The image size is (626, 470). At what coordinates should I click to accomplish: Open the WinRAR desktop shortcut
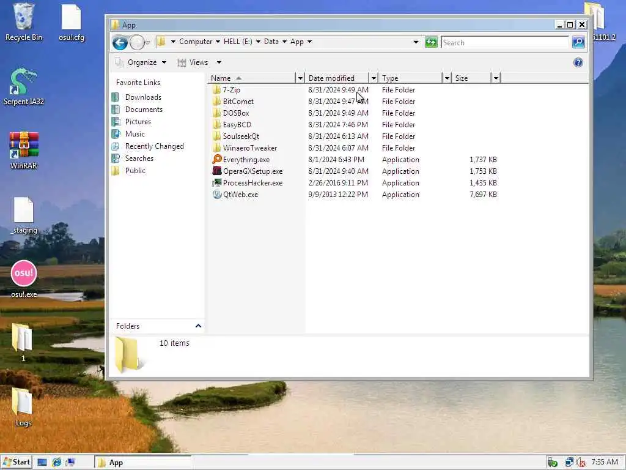point(24,151)
